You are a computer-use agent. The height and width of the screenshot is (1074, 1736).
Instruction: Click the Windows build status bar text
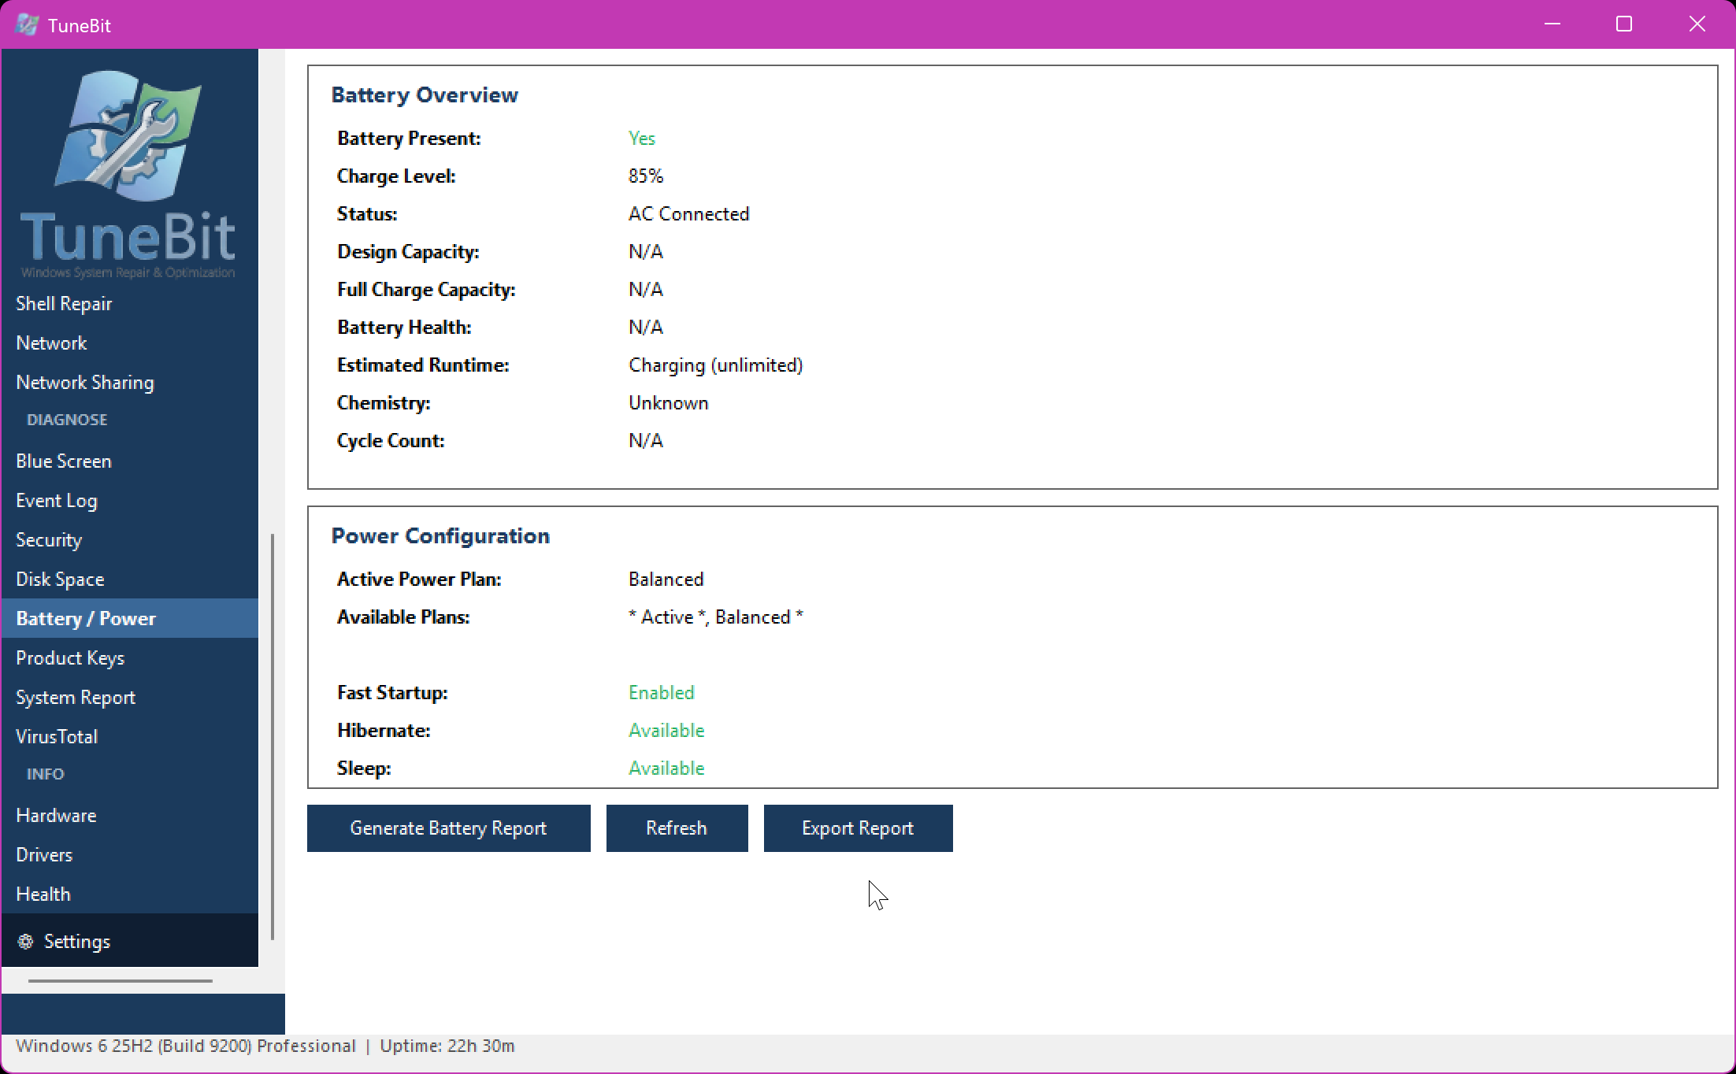186,1046
